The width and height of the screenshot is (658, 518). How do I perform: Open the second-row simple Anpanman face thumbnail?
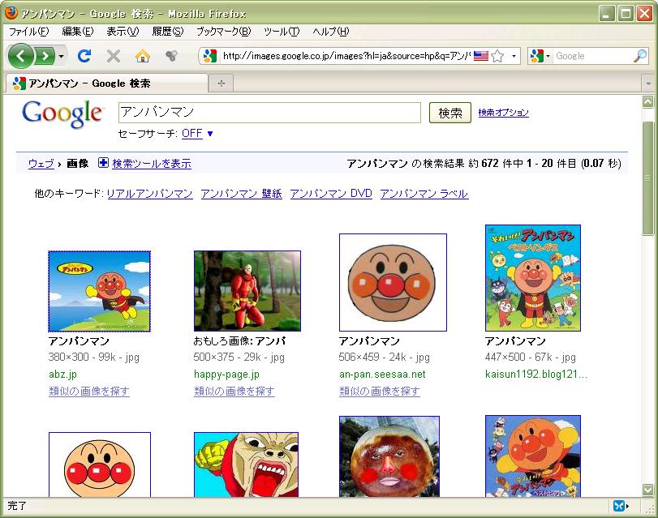point(100,464)
